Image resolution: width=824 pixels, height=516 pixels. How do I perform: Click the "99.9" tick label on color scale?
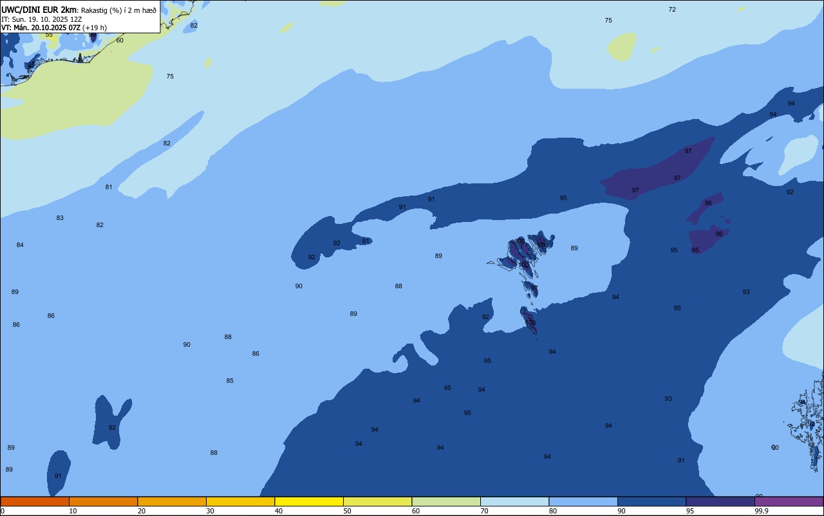[761, 511]
